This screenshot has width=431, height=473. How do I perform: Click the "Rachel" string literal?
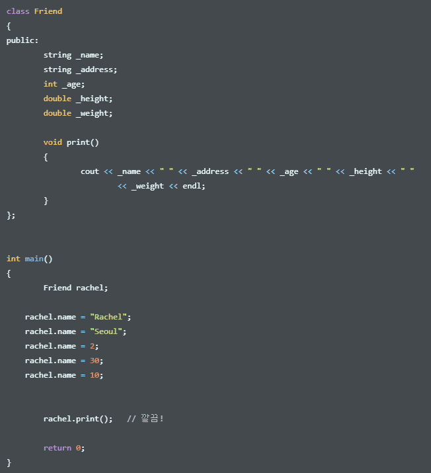pos(108,317)
